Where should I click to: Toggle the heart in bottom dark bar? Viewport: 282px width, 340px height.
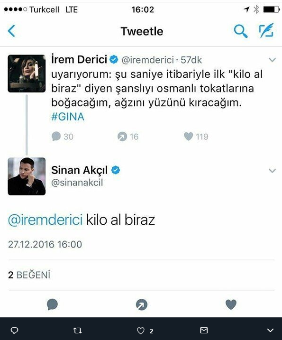141,331
